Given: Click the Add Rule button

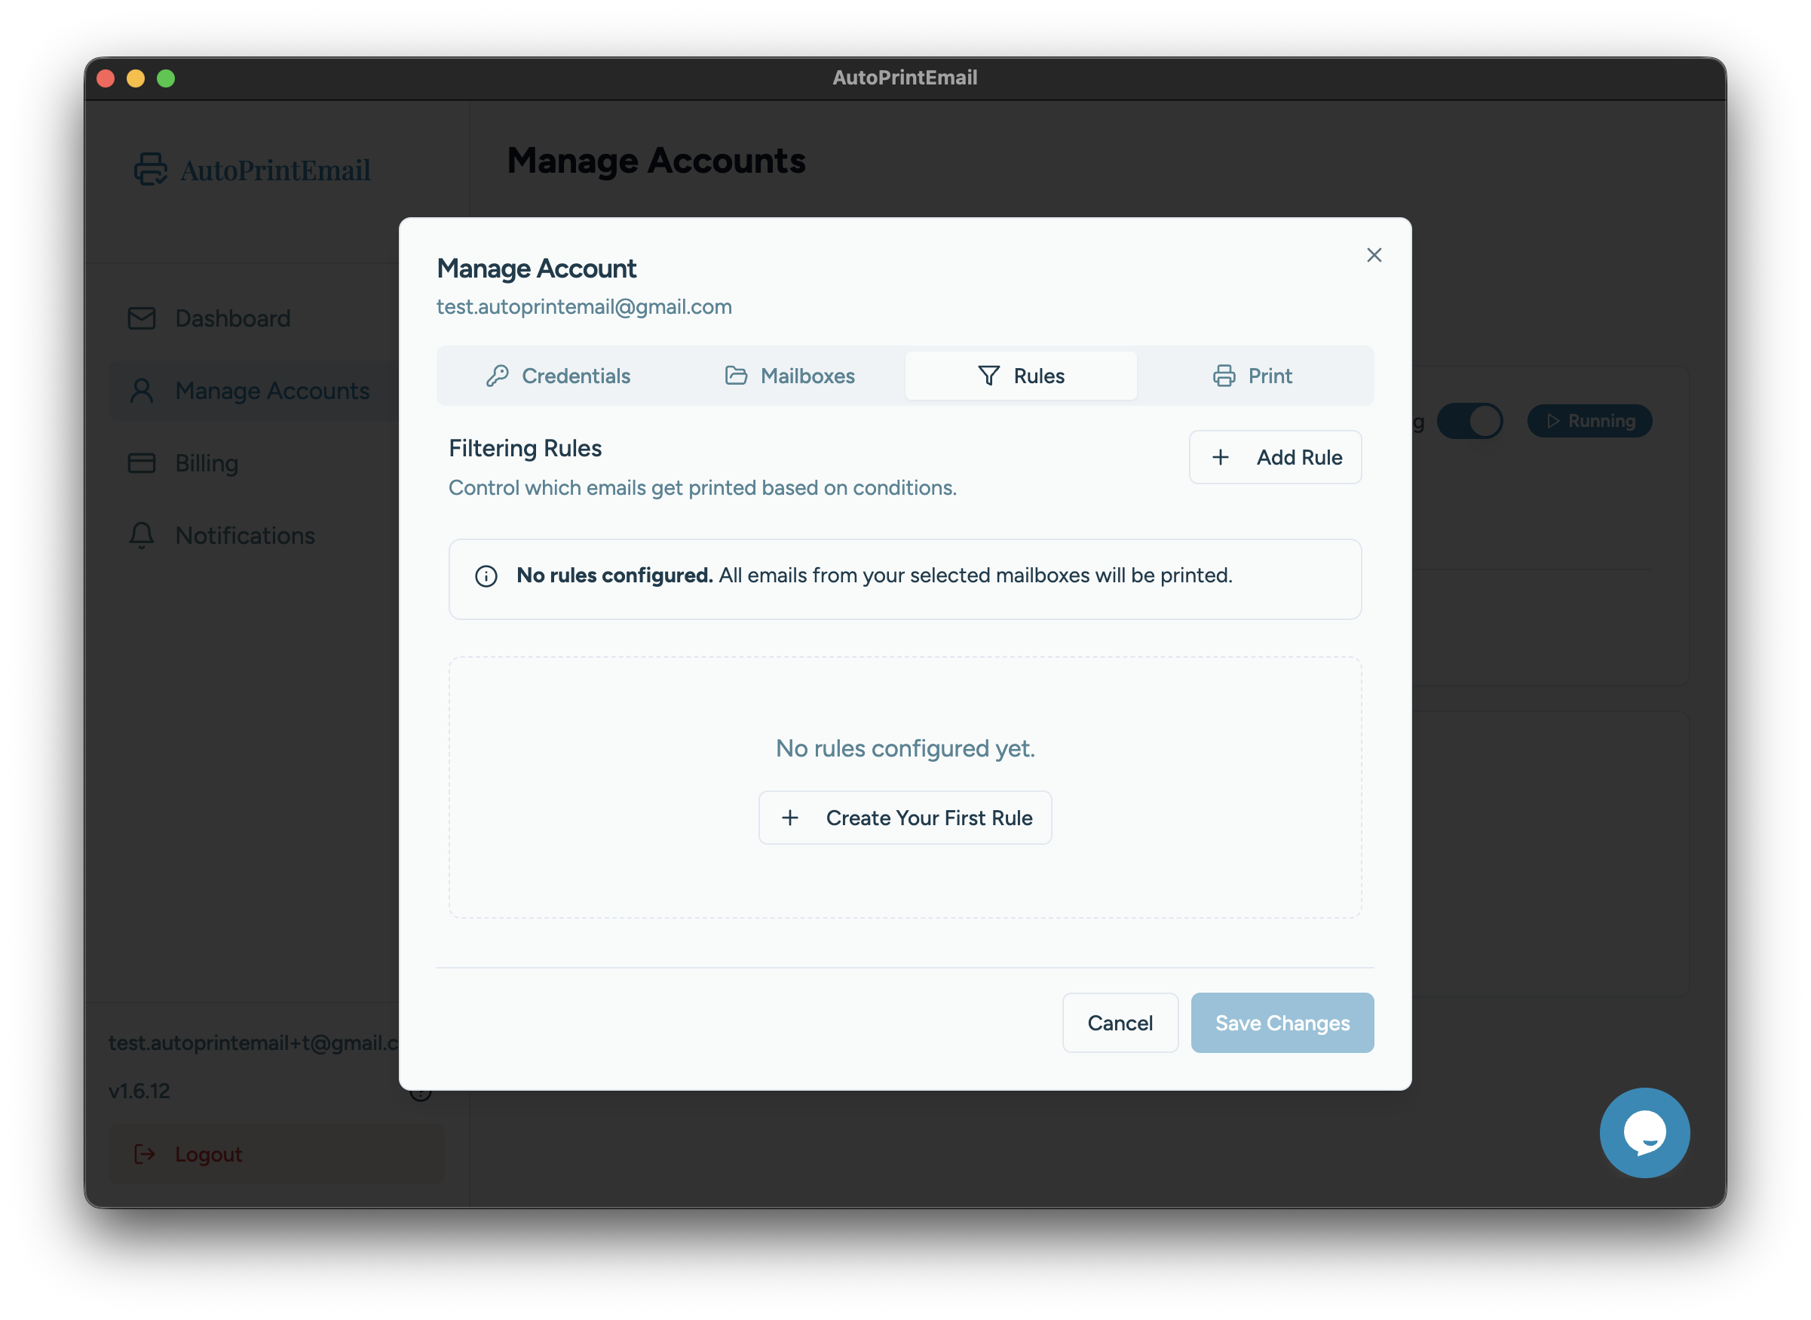Looking at the screenshot, I should [x=1275, y=457].
